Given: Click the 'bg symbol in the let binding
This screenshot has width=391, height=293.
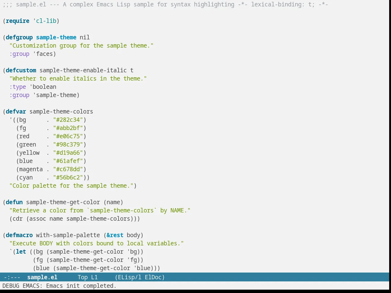Looking at the screenshot, I should (132, 251).
